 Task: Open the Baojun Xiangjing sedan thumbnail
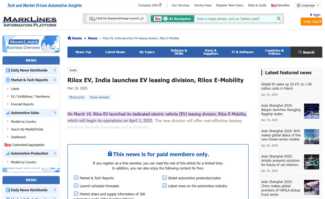coord(312,111)
